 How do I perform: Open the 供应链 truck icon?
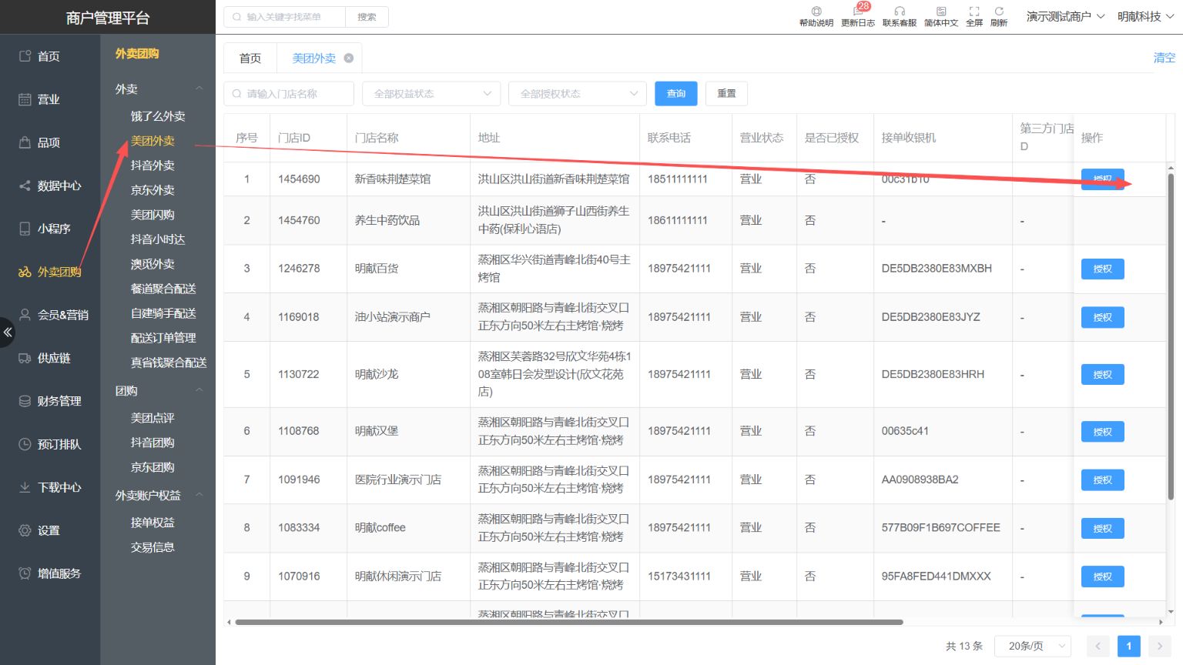tap(25, 358)
